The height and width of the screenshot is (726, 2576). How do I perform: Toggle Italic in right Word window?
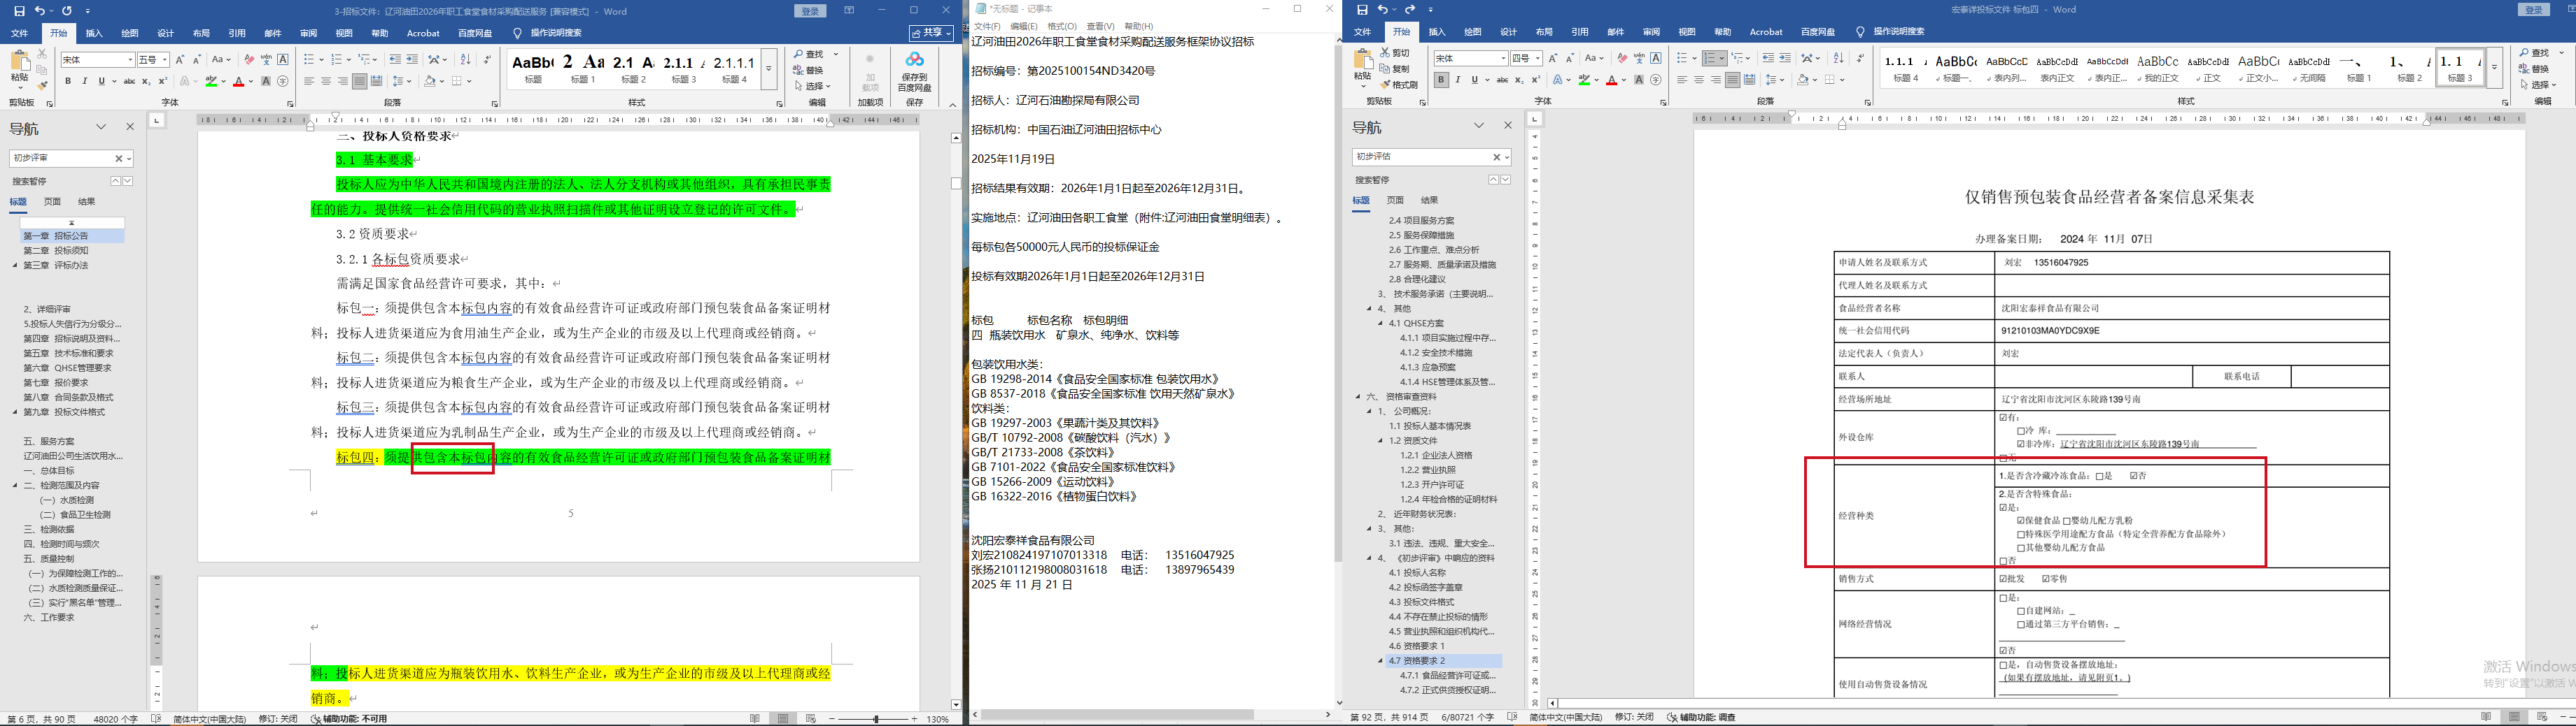tap(1458, 80)
